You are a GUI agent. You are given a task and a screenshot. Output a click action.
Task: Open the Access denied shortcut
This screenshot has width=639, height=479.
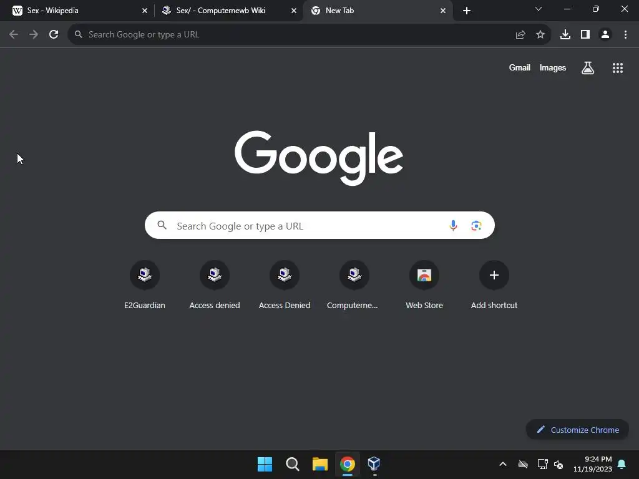(215, 285)
